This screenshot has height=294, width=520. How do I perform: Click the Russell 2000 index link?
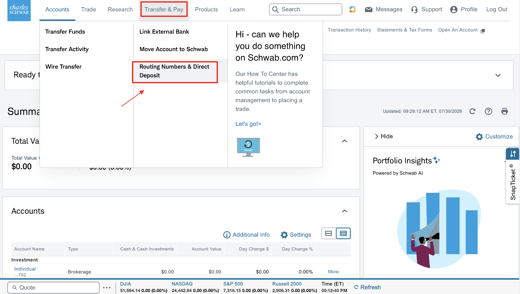[x=287, y=284]
